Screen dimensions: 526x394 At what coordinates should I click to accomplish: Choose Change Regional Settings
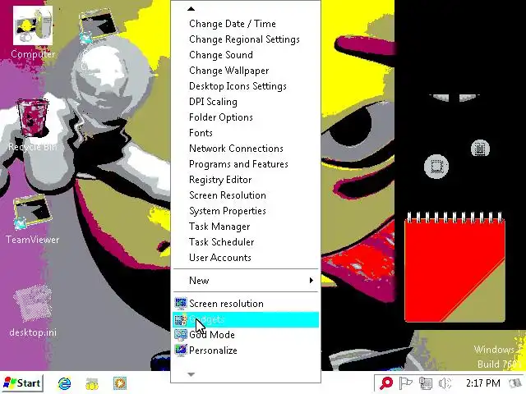pos(246,39)
